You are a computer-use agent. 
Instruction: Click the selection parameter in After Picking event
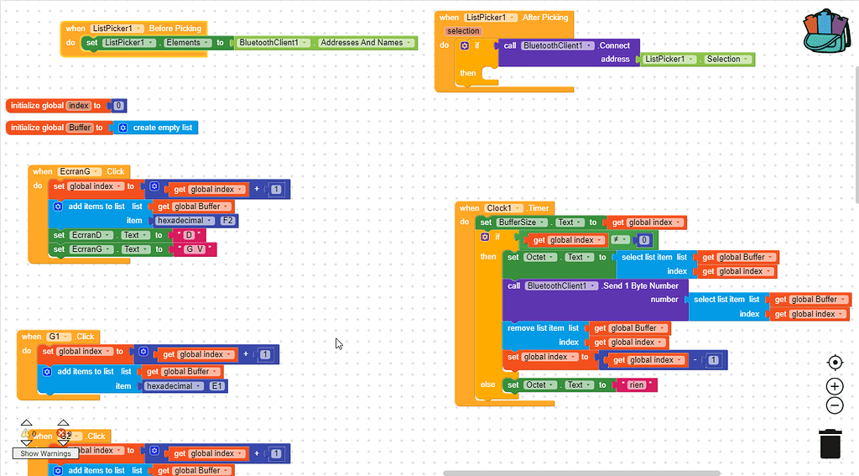tap(463, 31)
